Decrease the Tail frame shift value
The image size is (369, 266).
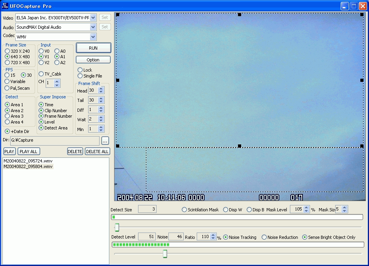coord(101,102)
